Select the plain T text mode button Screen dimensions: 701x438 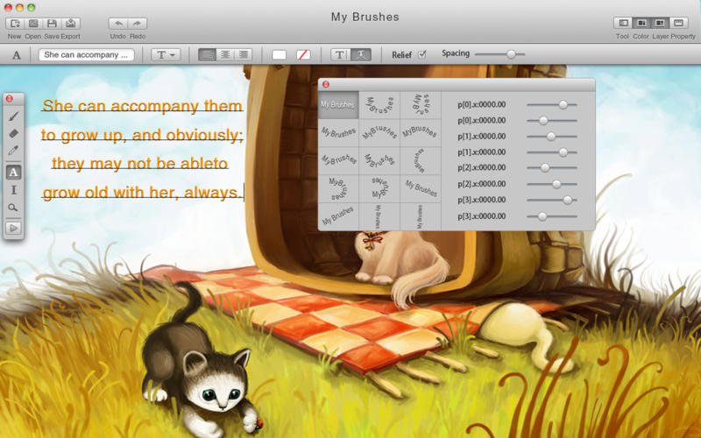(340, 54)
